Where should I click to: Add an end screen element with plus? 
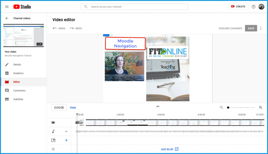(66, 140)
